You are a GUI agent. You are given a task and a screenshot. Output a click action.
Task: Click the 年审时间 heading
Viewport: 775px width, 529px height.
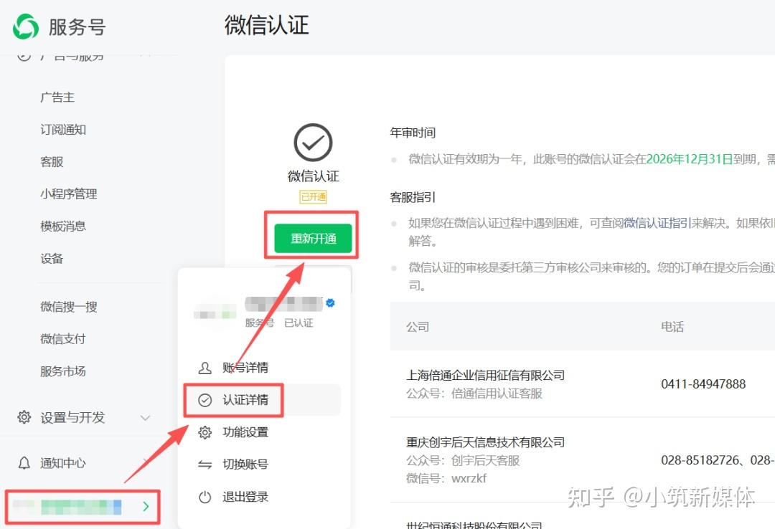[x=413, y=133]
